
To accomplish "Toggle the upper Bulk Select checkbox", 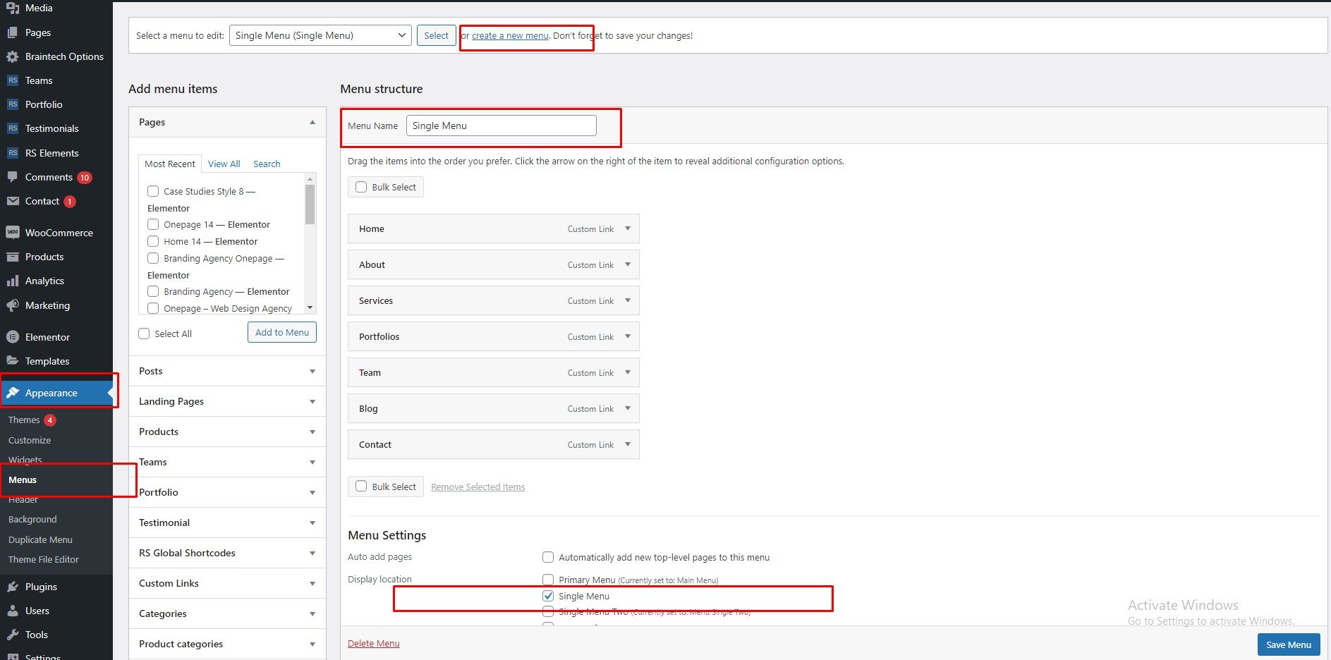I will coord(361,187).
